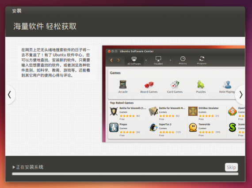Click the Puzzles icon

click(x=201, y=84)
